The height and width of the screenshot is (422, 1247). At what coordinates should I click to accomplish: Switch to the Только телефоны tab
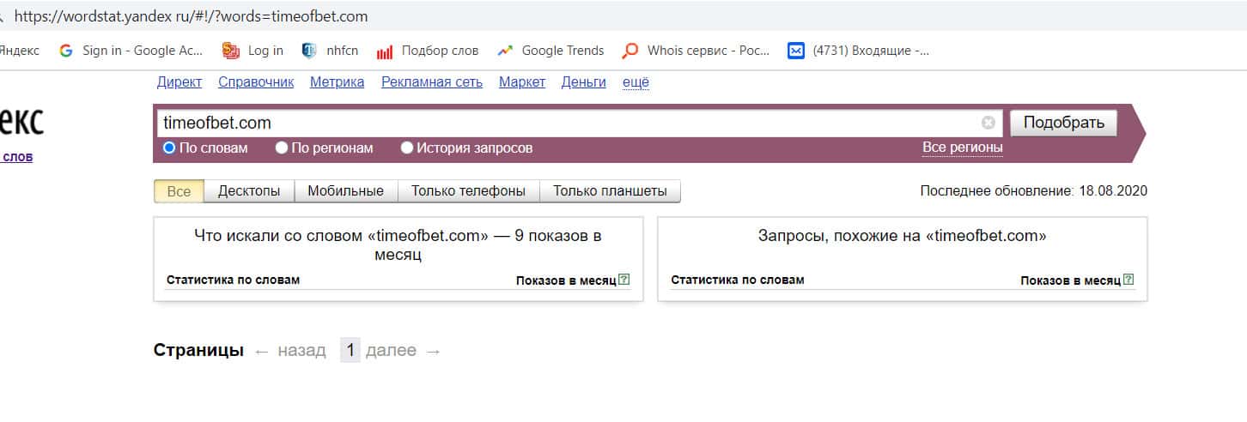(x=468, y=191)
